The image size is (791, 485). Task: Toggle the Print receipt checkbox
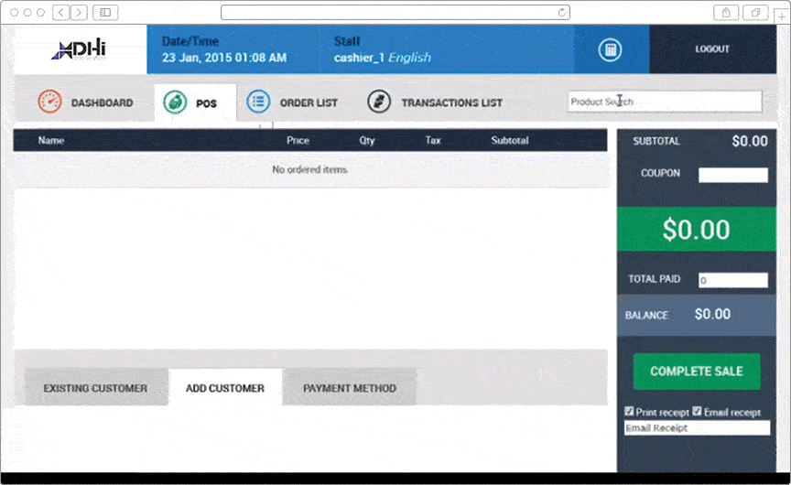(x=629, y=412)
